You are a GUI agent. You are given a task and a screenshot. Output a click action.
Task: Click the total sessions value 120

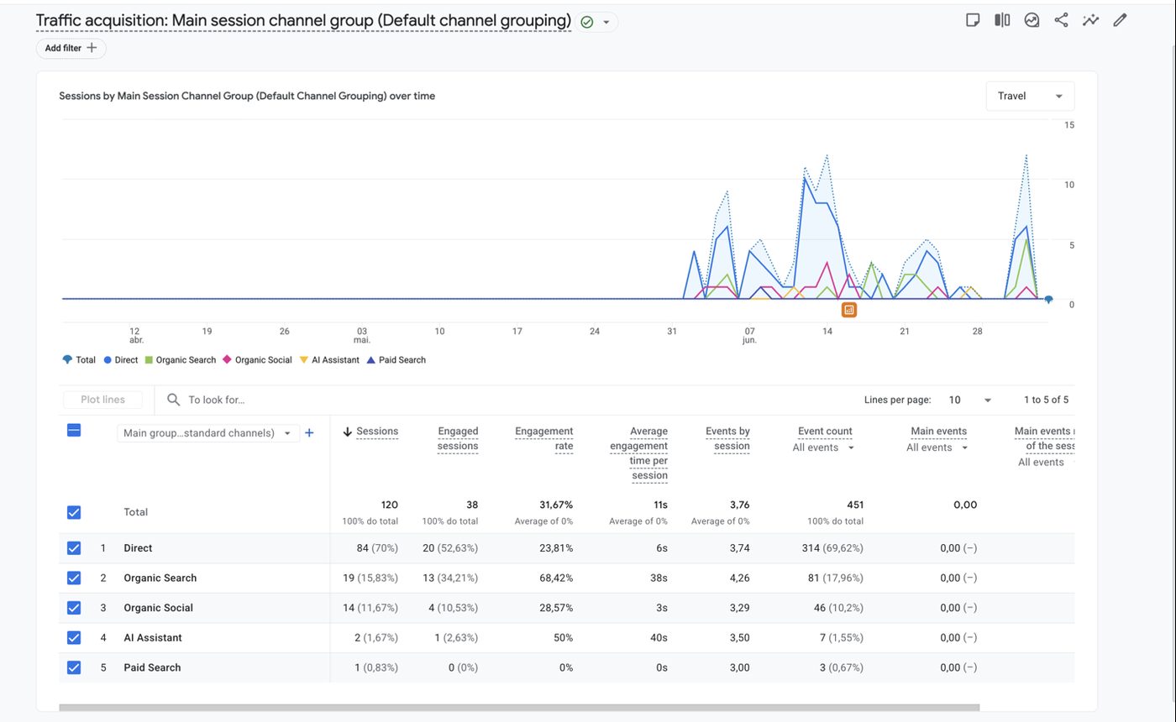tap(389, 505)
